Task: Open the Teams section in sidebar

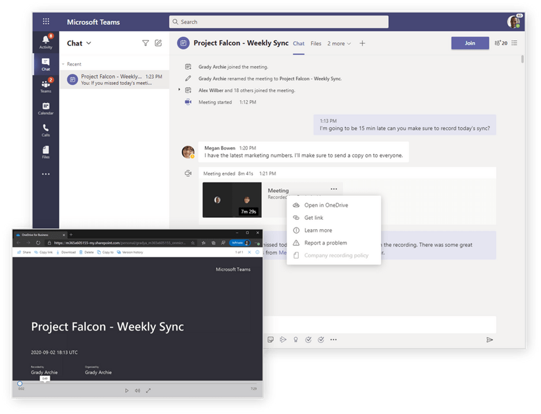Action: point(45,86)
